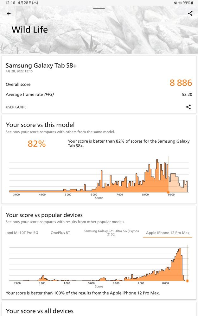This screenshot has width=198, height=316.
Task: Tap the Wi-Fi signal icon in status bar
Action: tap(180, 3)
